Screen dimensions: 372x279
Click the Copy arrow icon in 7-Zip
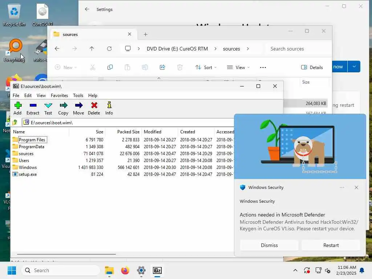coord(63,108)
